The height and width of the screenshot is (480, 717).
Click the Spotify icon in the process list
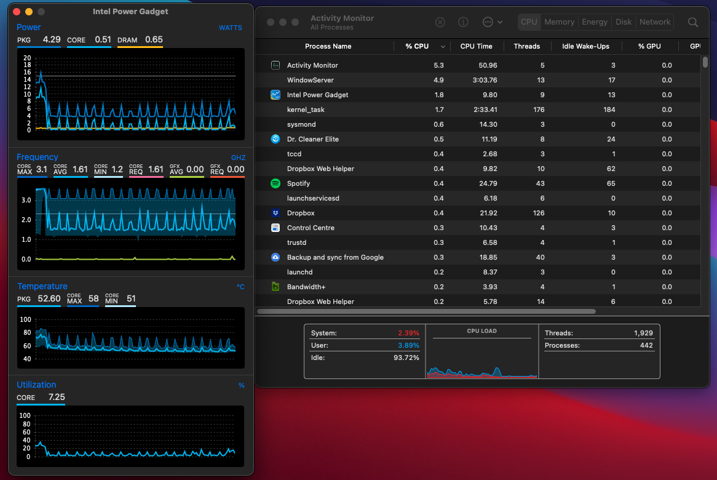[275, 183]
